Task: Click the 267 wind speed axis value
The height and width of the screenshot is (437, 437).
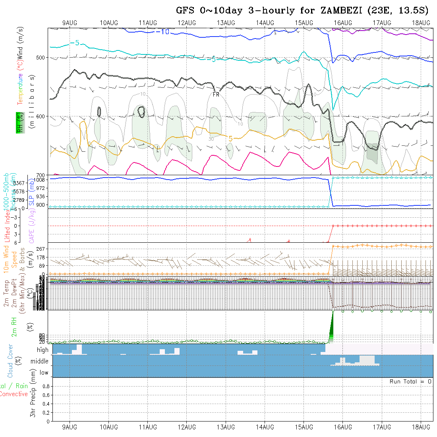Action: tap(41, 249)
